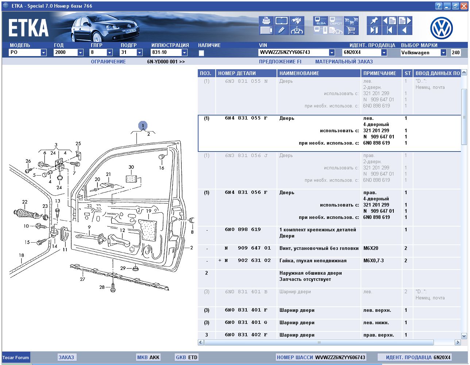
Task: Open the ГОД dropdown showing 2000
Action: [x=80, y=52]
